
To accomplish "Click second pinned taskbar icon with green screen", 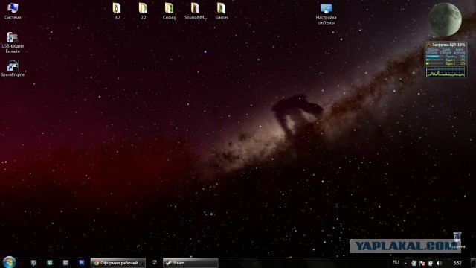I will tap(50, 263).
